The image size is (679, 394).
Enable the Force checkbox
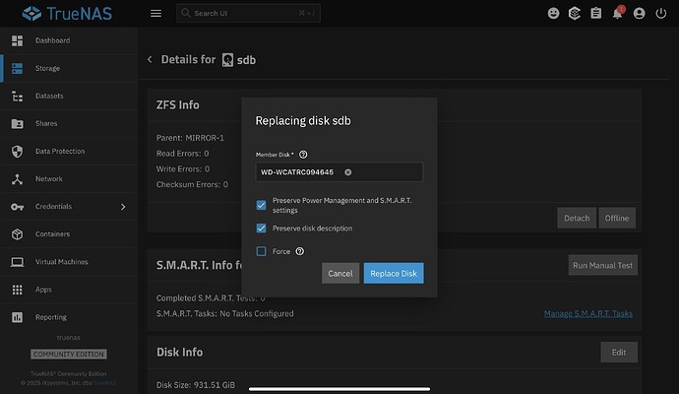(x=262, y=251)
